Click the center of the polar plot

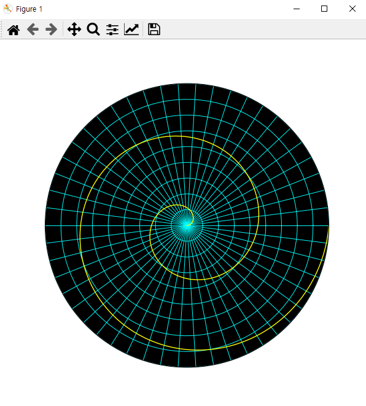coord(187,225)
